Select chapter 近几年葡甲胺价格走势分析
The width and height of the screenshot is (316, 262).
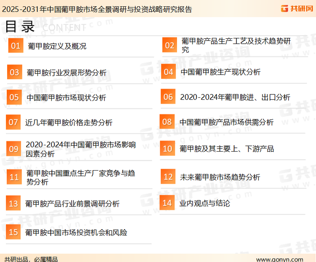[x=69, y=123]
